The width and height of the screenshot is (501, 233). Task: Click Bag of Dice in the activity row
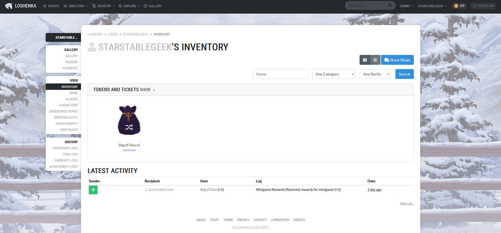coord(209,190)
